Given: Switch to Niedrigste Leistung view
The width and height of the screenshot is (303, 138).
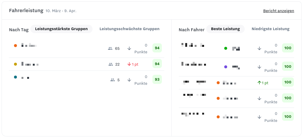Looking at the screenshot, I should point(270,29).
